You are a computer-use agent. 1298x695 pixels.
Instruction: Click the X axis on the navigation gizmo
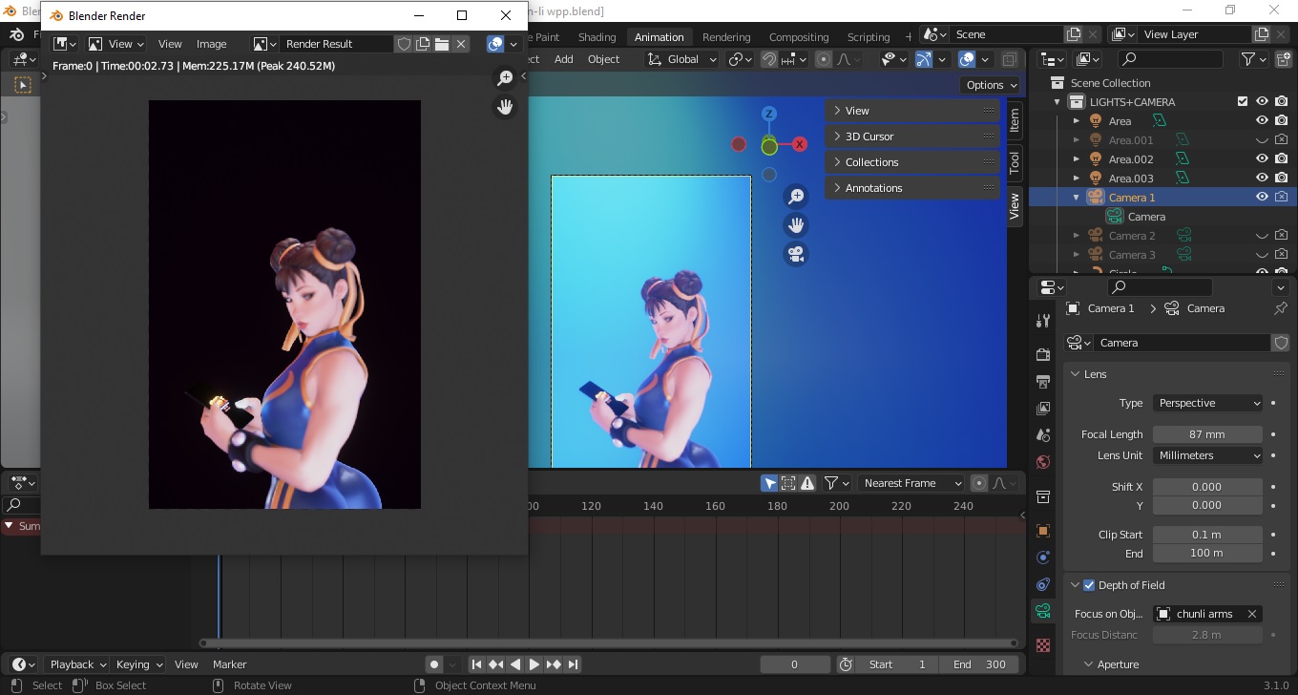(800, 144)
